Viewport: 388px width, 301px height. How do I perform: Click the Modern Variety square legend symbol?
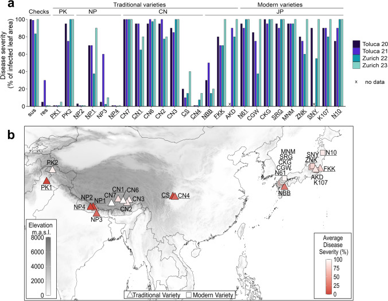coord(189,295)
